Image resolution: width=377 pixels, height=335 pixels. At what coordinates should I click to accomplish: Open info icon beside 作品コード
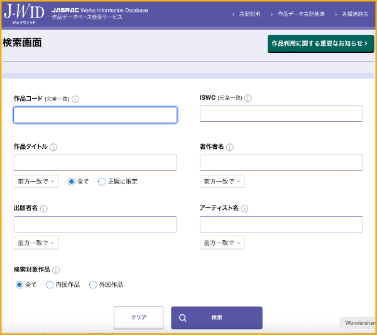click(75, 99)
